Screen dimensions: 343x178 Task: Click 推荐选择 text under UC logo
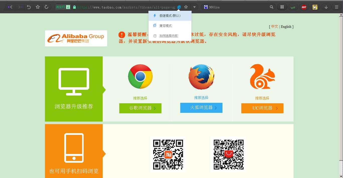[x=262, y=98]
